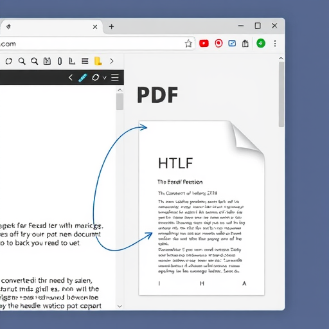
Task: Open the extensions clipboard icon
Action: coord(245,44)
